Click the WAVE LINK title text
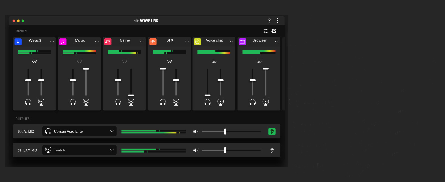This screenshot has height=182, width=445. (x=149, y=21)
